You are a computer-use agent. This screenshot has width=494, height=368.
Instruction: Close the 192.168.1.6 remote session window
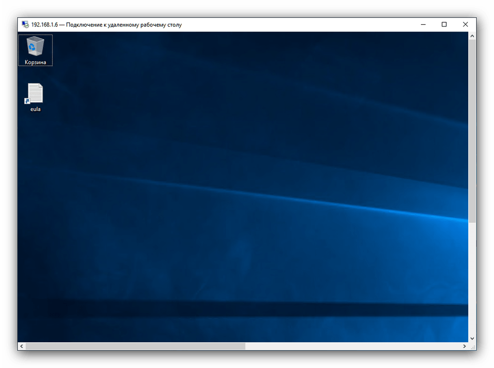(465, 25)
